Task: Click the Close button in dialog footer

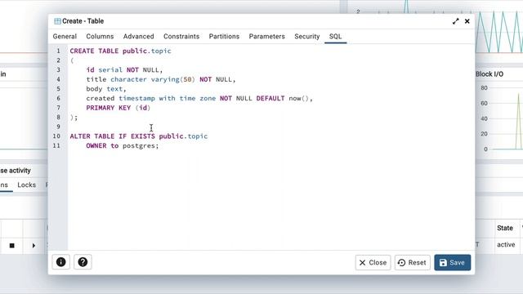Action: 373,263
